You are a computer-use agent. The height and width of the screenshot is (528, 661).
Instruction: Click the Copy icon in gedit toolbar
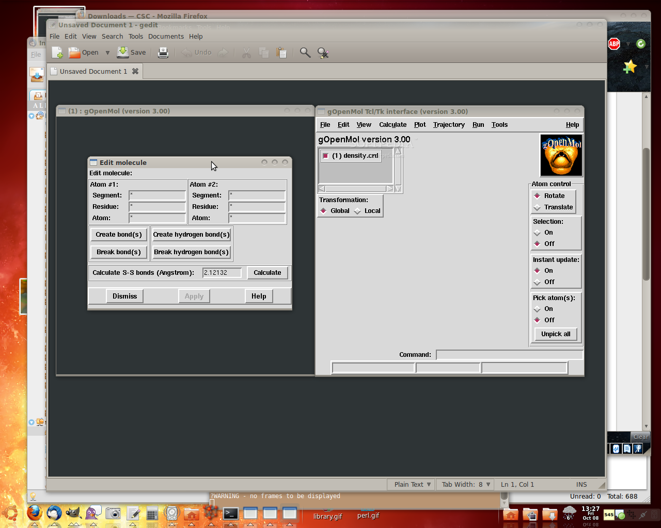point(264,53)
